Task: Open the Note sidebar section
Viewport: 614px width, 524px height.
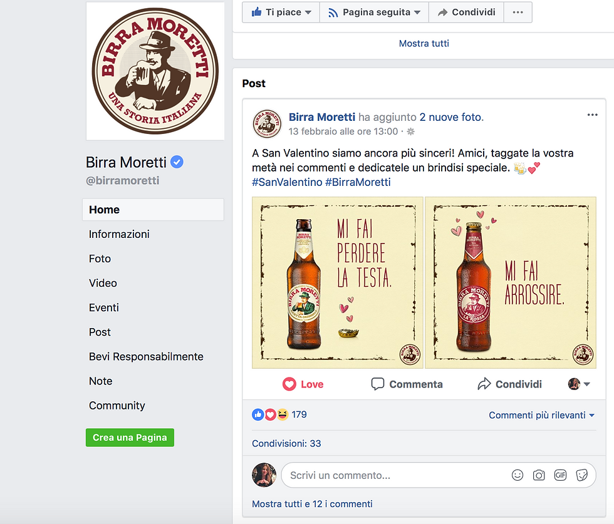Action: [x=100, y=381]
